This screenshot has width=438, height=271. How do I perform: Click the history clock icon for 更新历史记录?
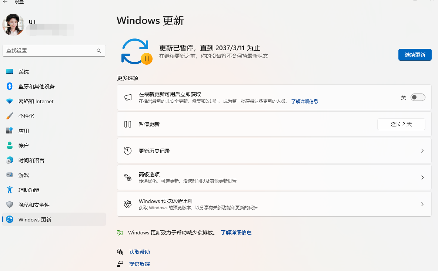pos(128,151)
